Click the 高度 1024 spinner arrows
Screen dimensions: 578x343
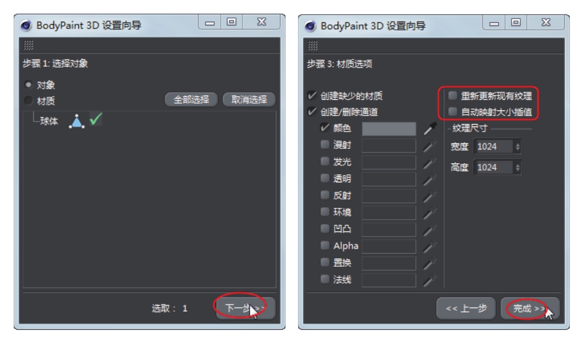click(x=518, y=167)
